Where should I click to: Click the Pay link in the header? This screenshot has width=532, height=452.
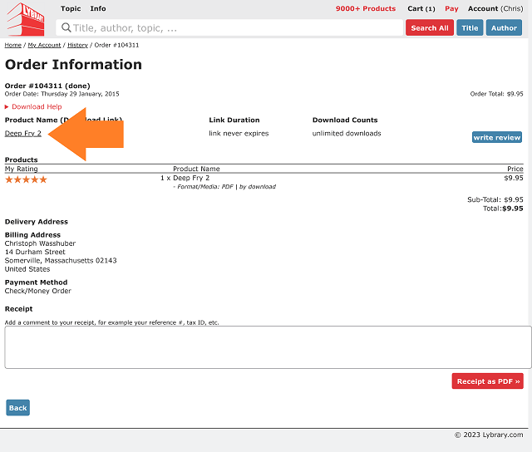tap(451, 8)
